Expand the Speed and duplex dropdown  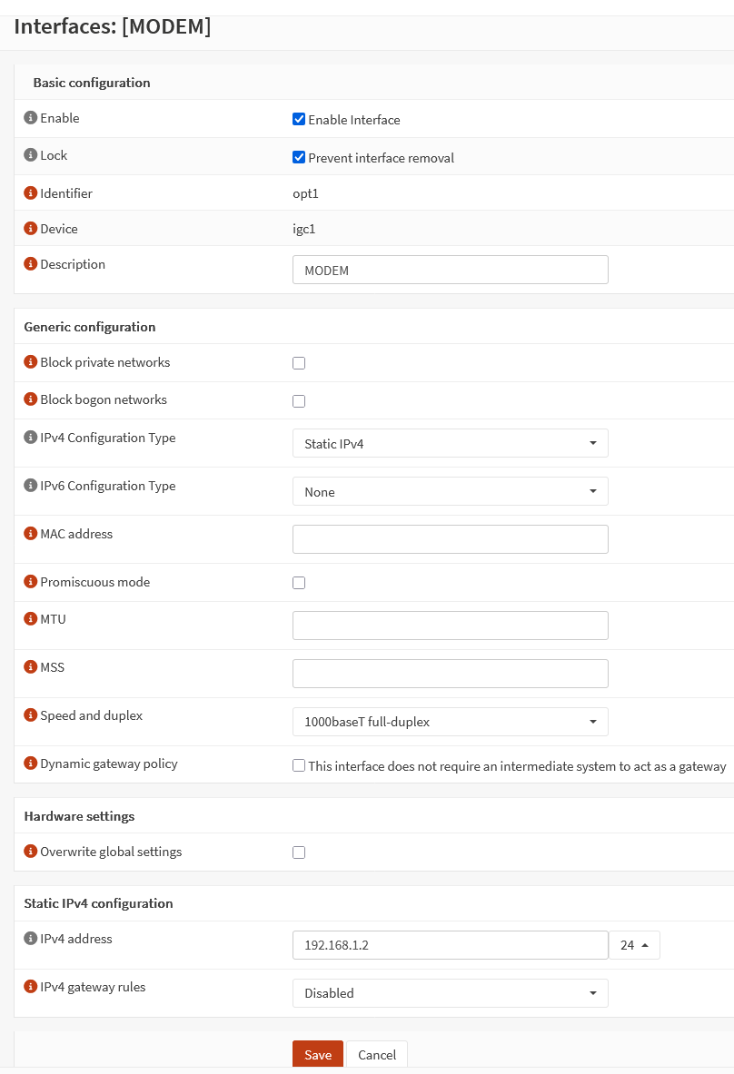click(x=450, y=722)
